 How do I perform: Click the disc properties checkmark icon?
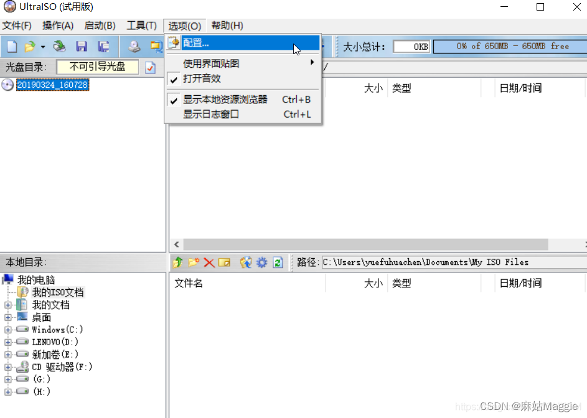pos(151,67)
